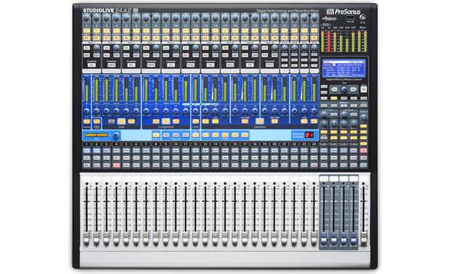Click the first knob in the Gate section
The image size is (450, 274).
[97, 111]
